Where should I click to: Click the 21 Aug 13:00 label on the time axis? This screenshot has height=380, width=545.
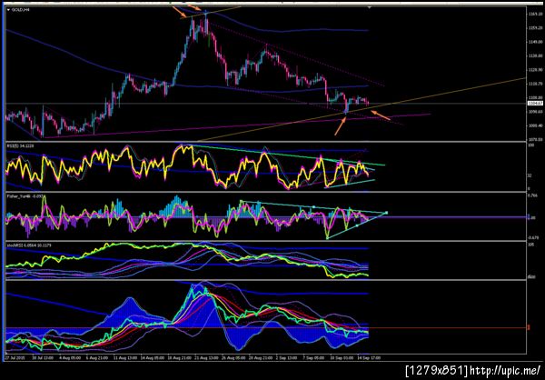coord(205,357)
